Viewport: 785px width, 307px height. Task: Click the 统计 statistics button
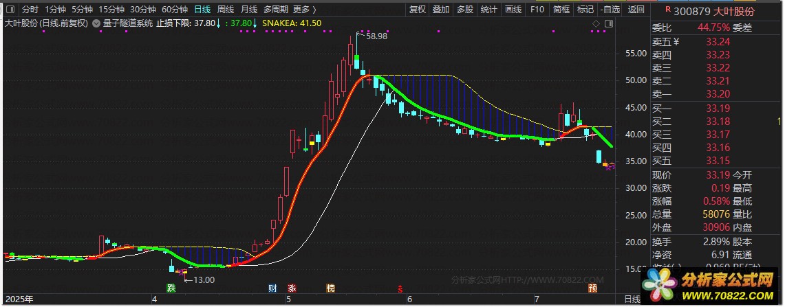[x=489, y=9]
